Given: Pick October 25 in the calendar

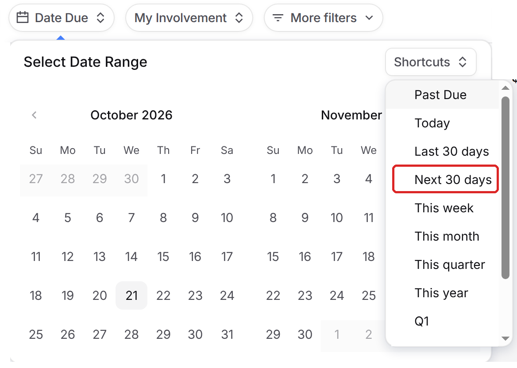Looking at the screenshot, I should point(35,334).
